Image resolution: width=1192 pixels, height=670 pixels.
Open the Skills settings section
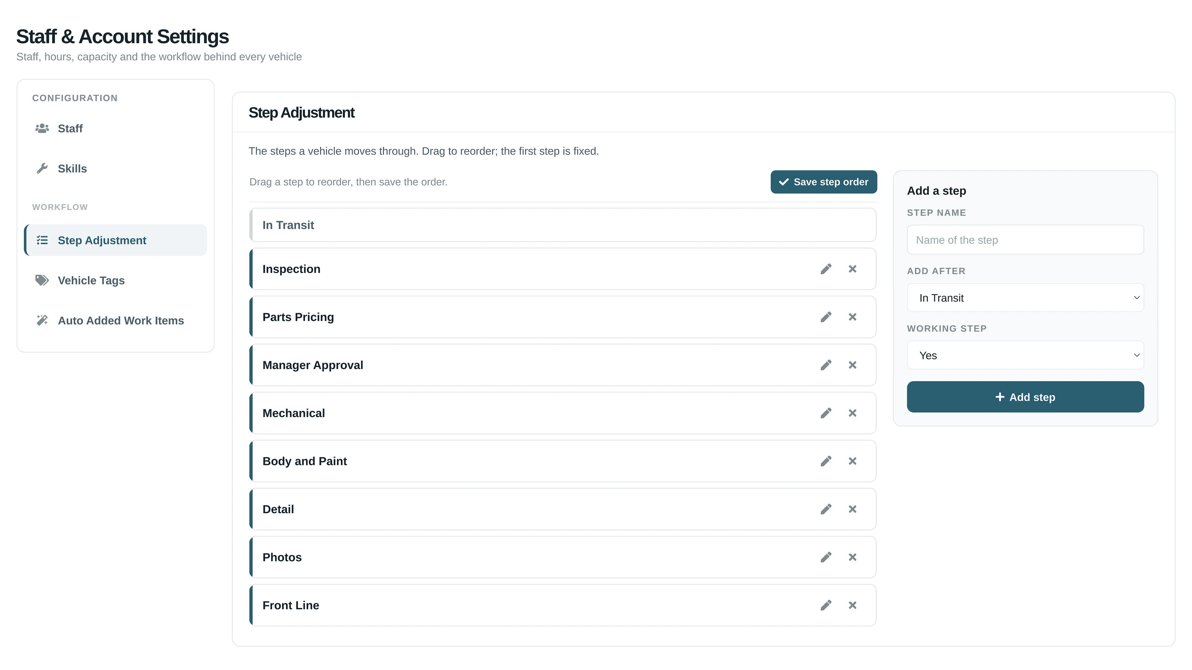click(x=116, y=169)
